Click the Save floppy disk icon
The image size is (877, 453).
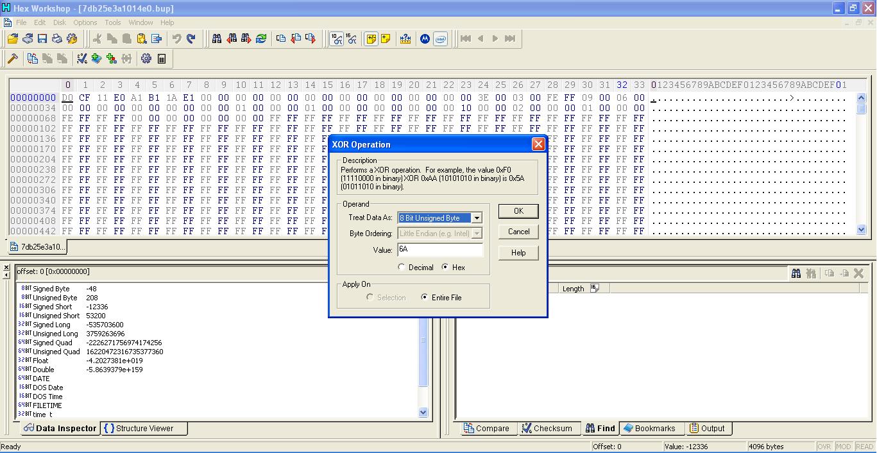click(42, 38)
